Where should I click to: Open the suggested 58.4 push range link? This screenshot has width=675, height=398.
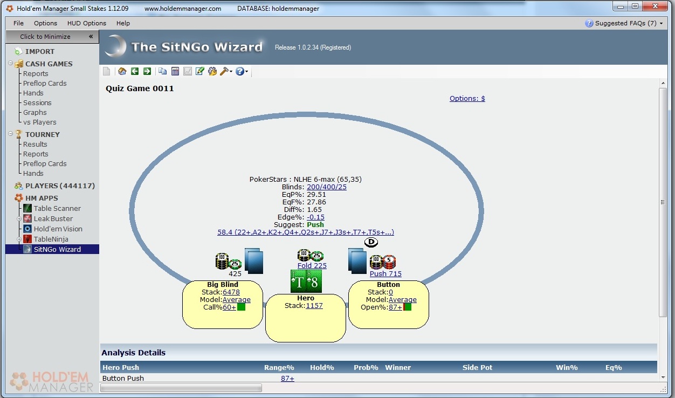[x=306, y=232]
